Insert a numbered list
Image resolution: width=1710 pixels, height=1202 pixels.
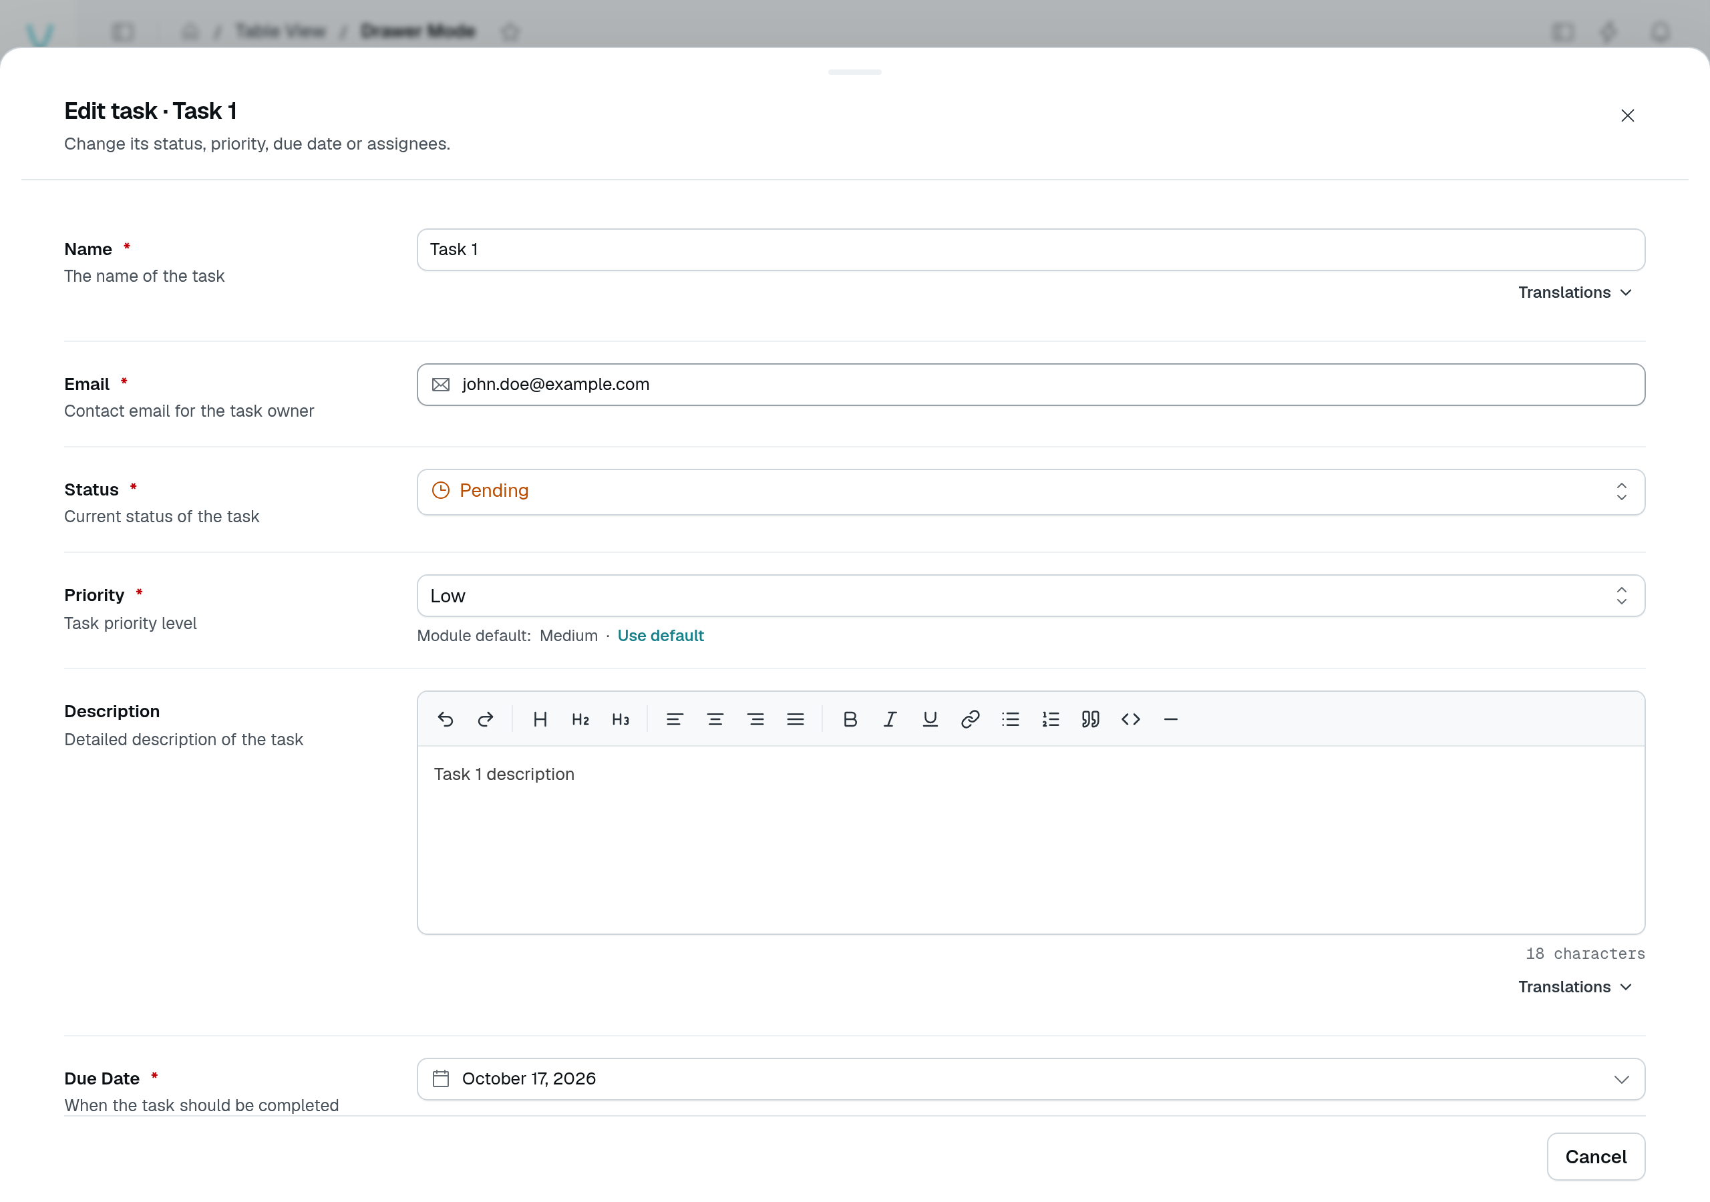click(1051, 719)
